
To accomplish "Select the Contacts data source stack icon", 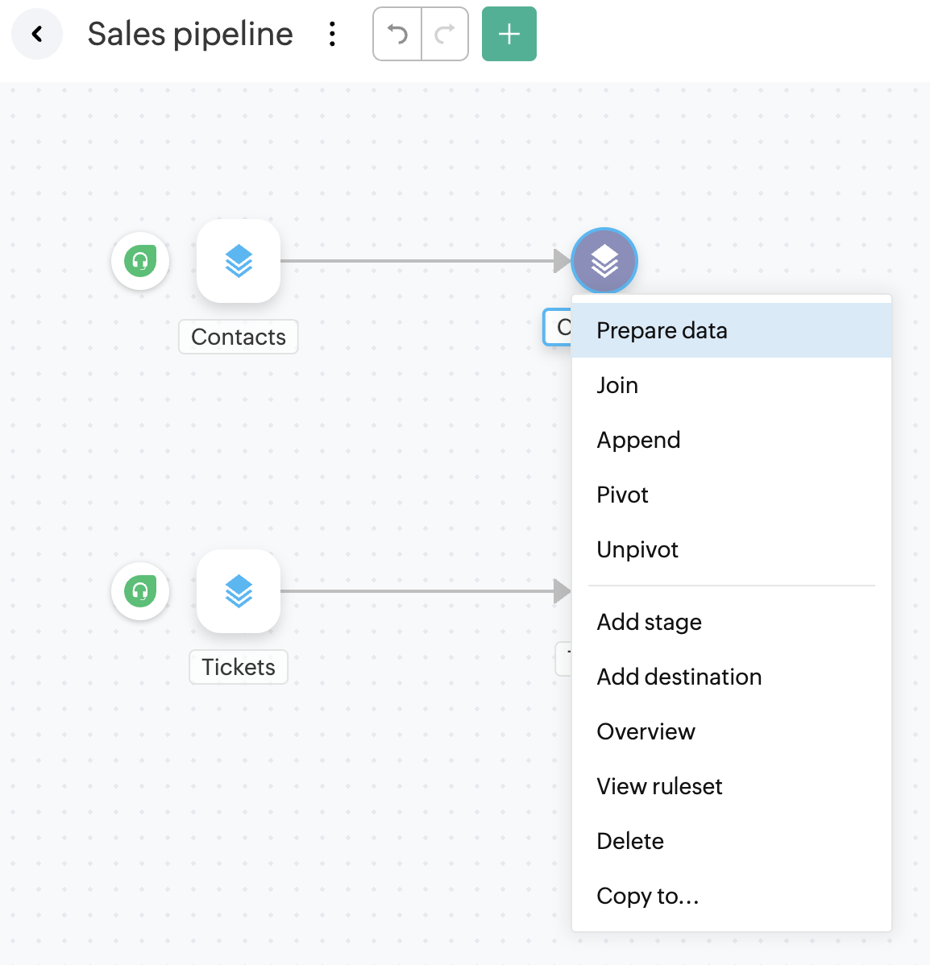I will click(x=239, y=261).
